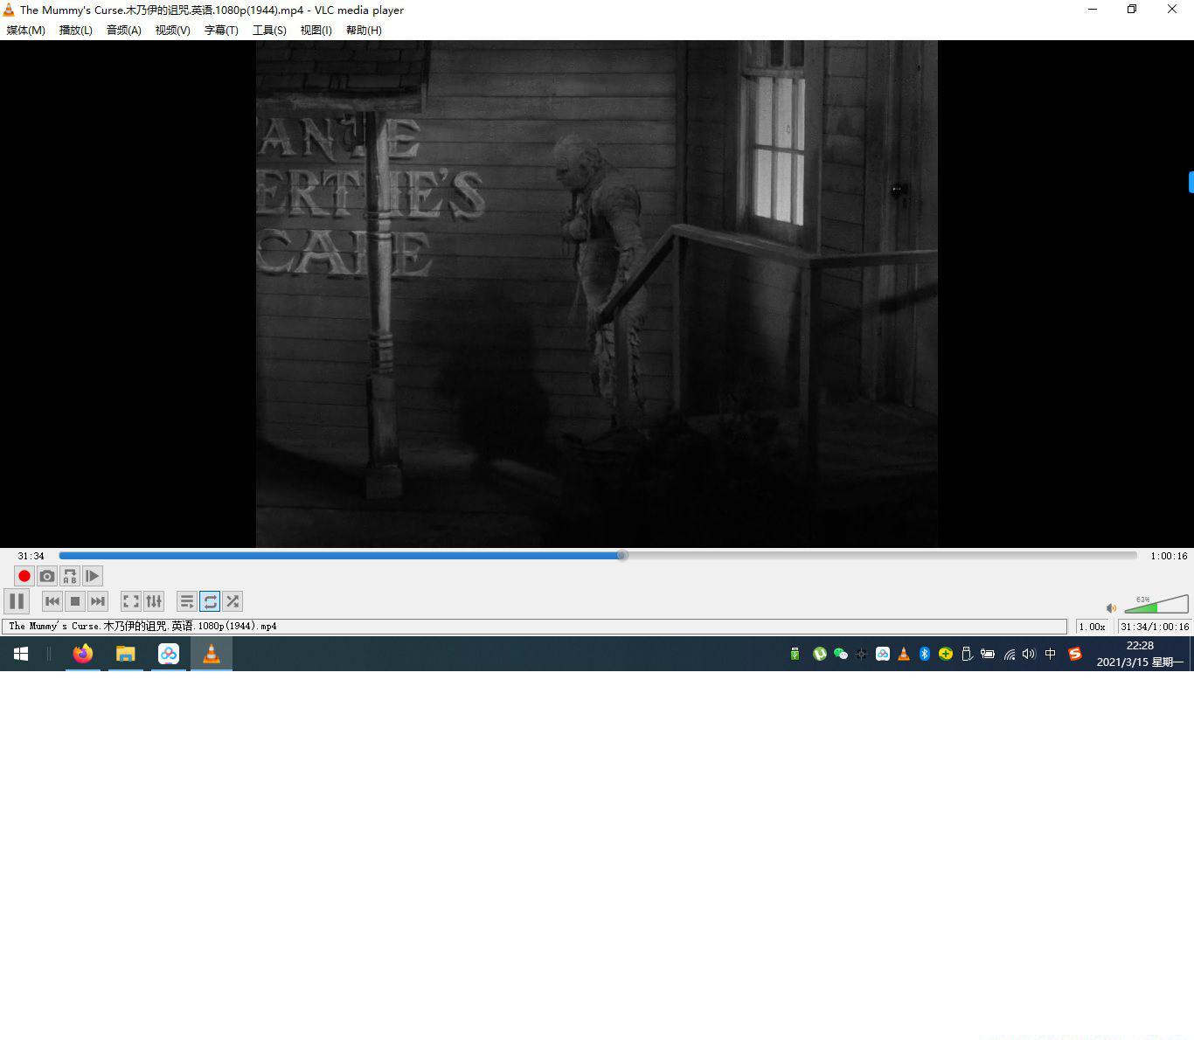Viewport: 1194px width, 1040px height.
Task: Open the 播放(L) menu
Action: pyautogui.click(x=75, y=30)
